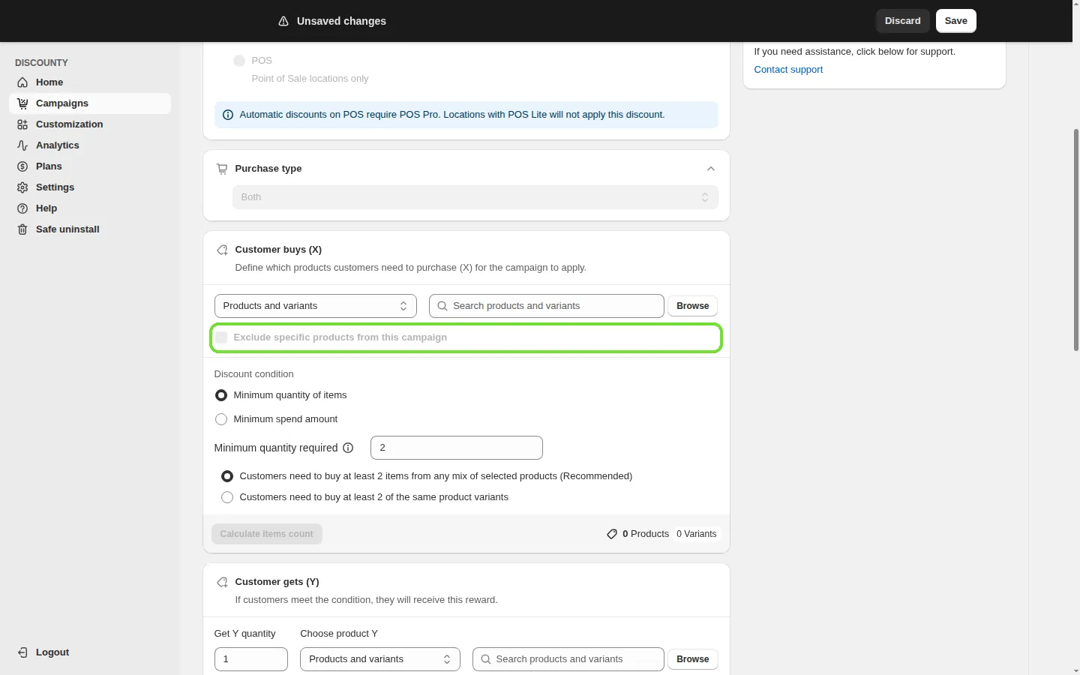Click the Plans dollar icon

coord(22,166)
